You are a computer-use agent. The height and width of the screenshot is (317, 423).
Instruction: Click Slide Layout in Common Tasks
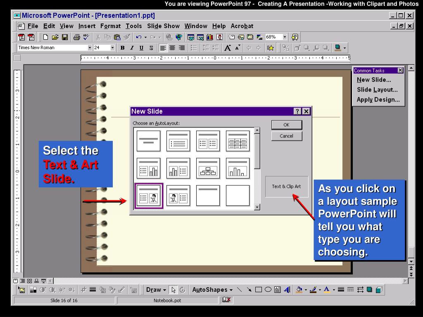click(377, 90)
